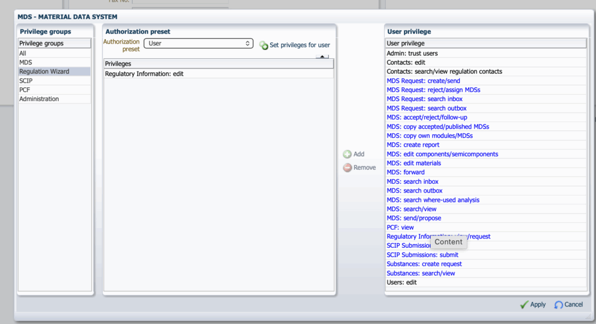Image resolution: width=596 pixels, height=324 pixels.
Task: Click the green Add plus icon
Action: (x=347, y=154)
